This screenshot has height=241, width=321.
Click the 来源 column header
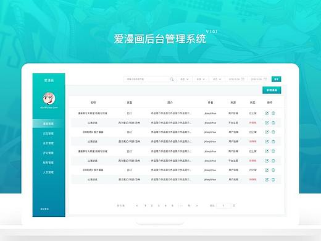[233, 103]
